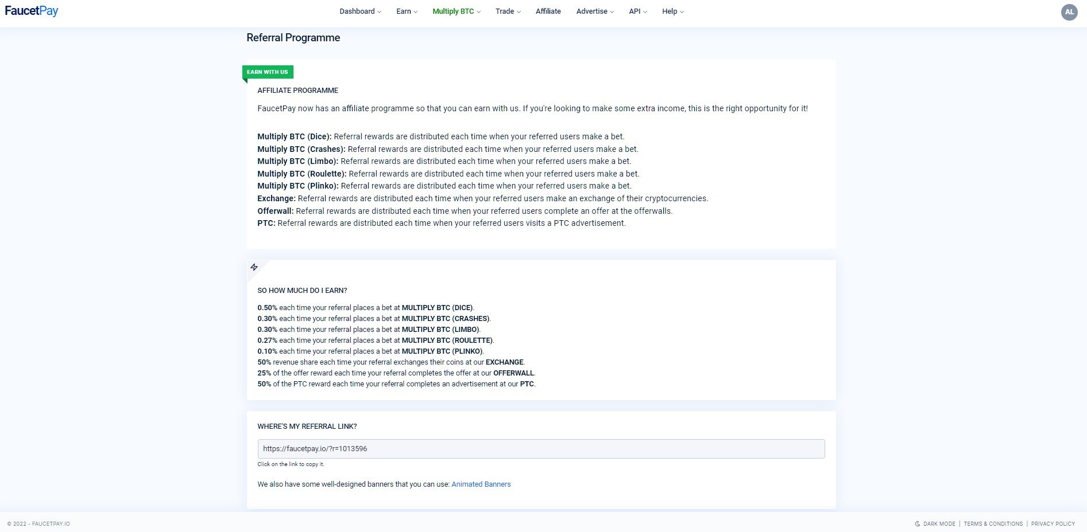
Task: Expand the Trade dropdown menu
Action: pos(508,11)
